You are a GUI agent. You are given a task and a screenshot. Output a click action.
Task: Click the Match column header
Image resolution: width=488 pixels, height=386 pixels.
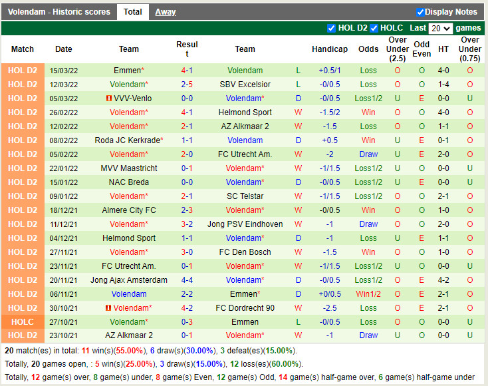click(23, 49)
